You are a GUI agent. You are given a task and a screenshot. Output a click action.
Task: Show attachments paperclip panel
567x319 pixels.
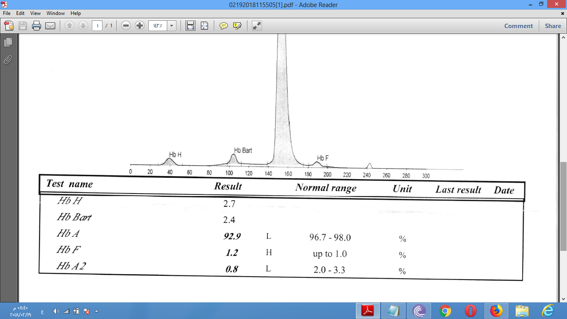pyautogui.click(x=8, y=60)
